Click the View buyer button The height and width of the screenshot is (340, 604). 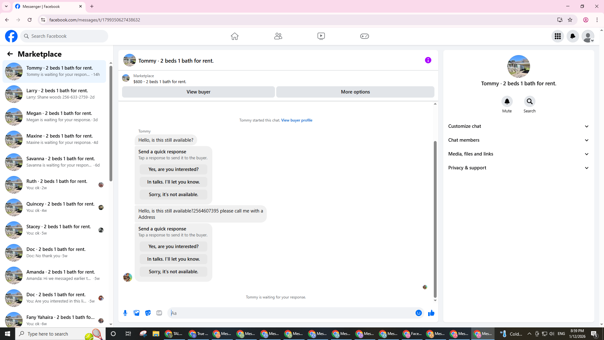pyautogui.click(x=198, y=92)
